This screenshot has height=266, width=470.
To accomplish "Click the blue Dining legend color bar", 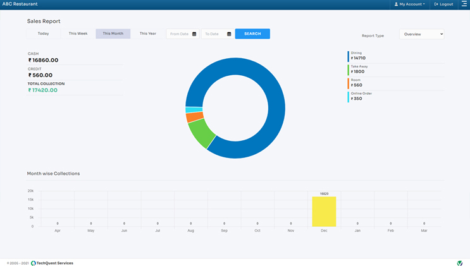I will (349, 56).
